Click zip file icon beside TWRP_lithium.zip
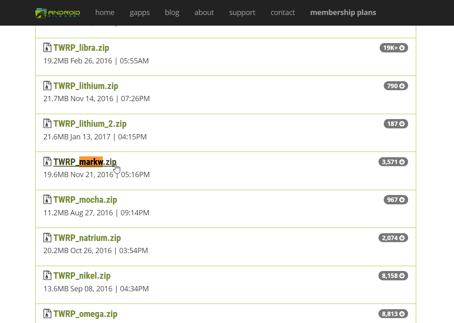Viewport: 454px width, 323px height. [47, 85]
